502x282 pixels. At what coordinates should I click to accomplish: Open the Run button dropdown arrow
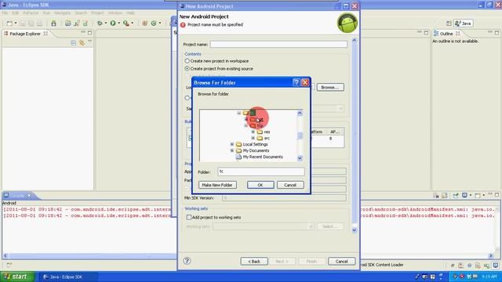(x=118, y=23)
